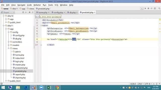Close the db.php editor tab
The width and height of the screenshot is (161, 90).
click(x=77, y=12)
